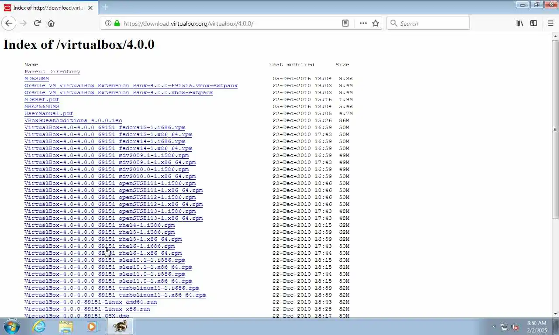
Task: Download the mdv2009.1-1.i586.rpm package
Action: coord(107,155)
